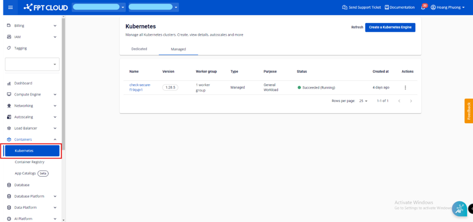Click the Dashboard chart icon in sidebar
Image resolution: width=473 pixels, height=222 pixels.
pyautogui.click(x=9, y=83)
